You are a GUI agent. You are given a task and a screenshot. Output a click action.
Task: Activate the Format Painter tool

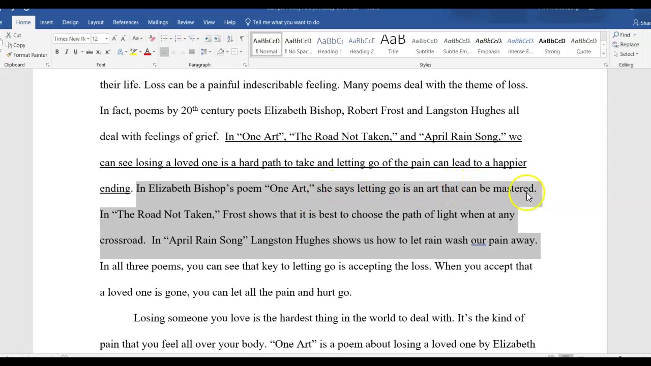pos(26,55)
